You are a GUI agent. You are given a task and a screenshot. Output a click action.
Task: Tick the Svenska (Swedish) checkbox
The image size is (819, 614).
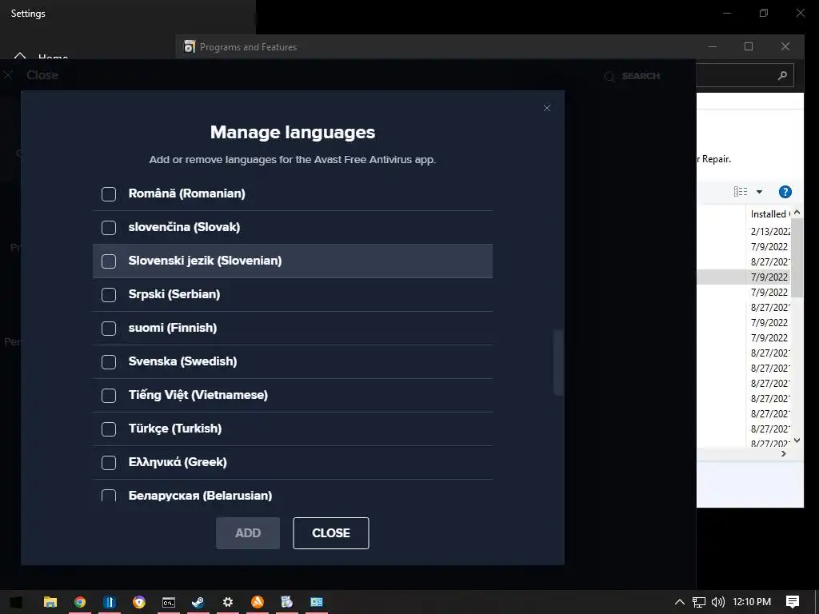[109, 362]
